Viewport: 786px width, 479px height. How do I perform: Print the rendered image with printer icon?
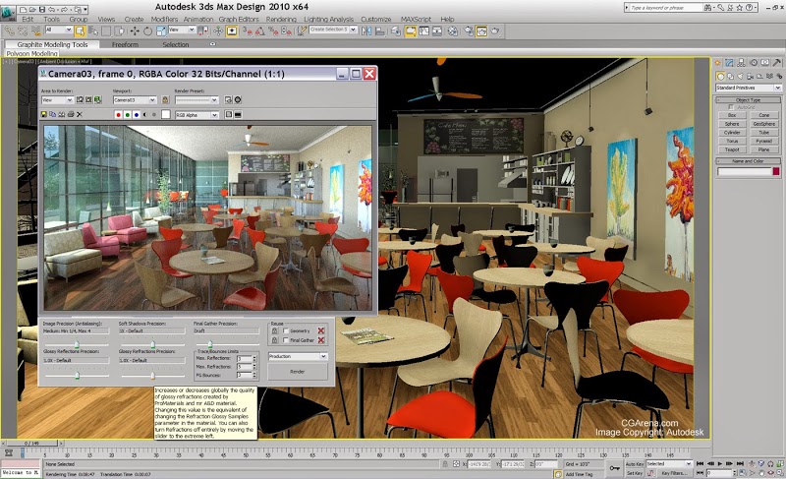pos(71,114)
